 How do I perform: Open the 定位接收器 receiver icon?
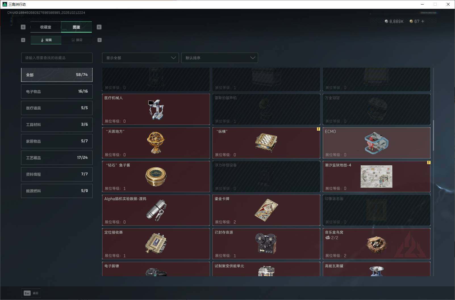156,243
